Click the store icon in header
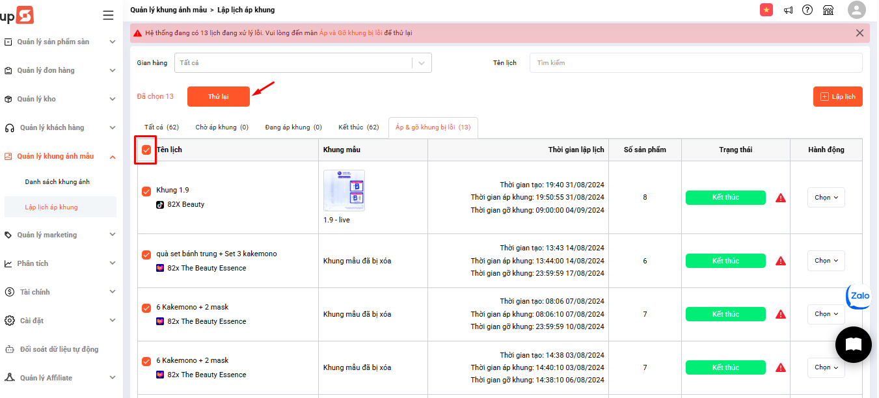Screen dimensions: 879x398 (828, 10)
